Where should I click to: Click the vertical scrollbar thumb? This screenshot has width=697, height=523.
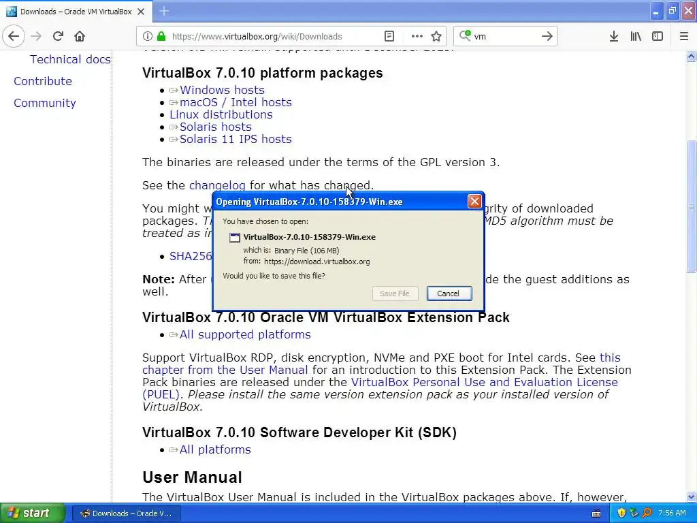[x=691, y=206]
